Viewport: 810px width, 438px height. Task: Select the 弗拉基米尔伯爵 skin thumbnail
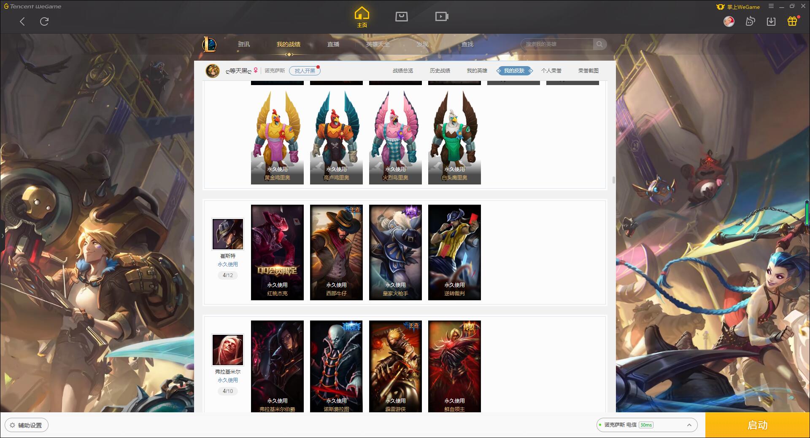click(x=277, y=366)
